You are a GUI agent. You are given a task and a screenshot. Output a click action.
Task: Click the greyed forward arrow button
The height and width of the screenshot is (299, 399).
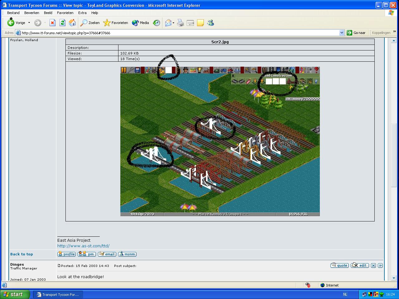pyautogui.click(x=38, y=23)
